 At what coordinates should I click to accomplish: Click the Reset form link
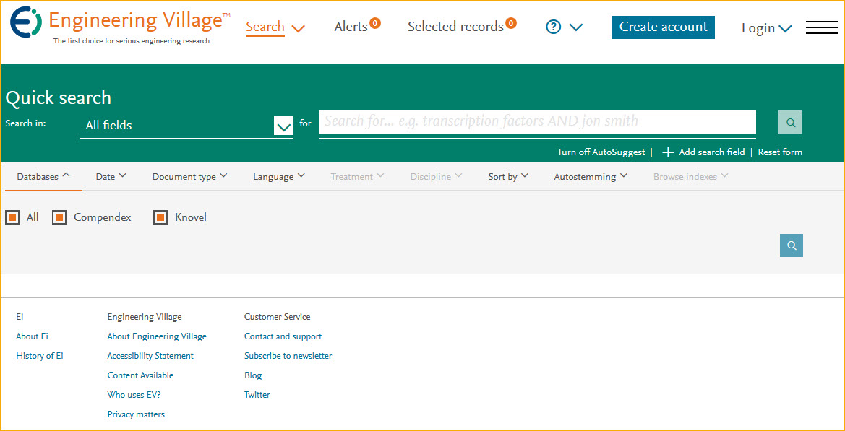(x=780, y=152)
